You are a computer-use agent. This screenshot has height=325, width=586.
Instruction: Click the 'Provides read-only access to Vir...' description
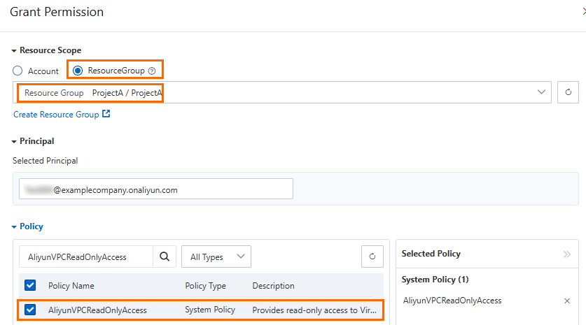314,310
